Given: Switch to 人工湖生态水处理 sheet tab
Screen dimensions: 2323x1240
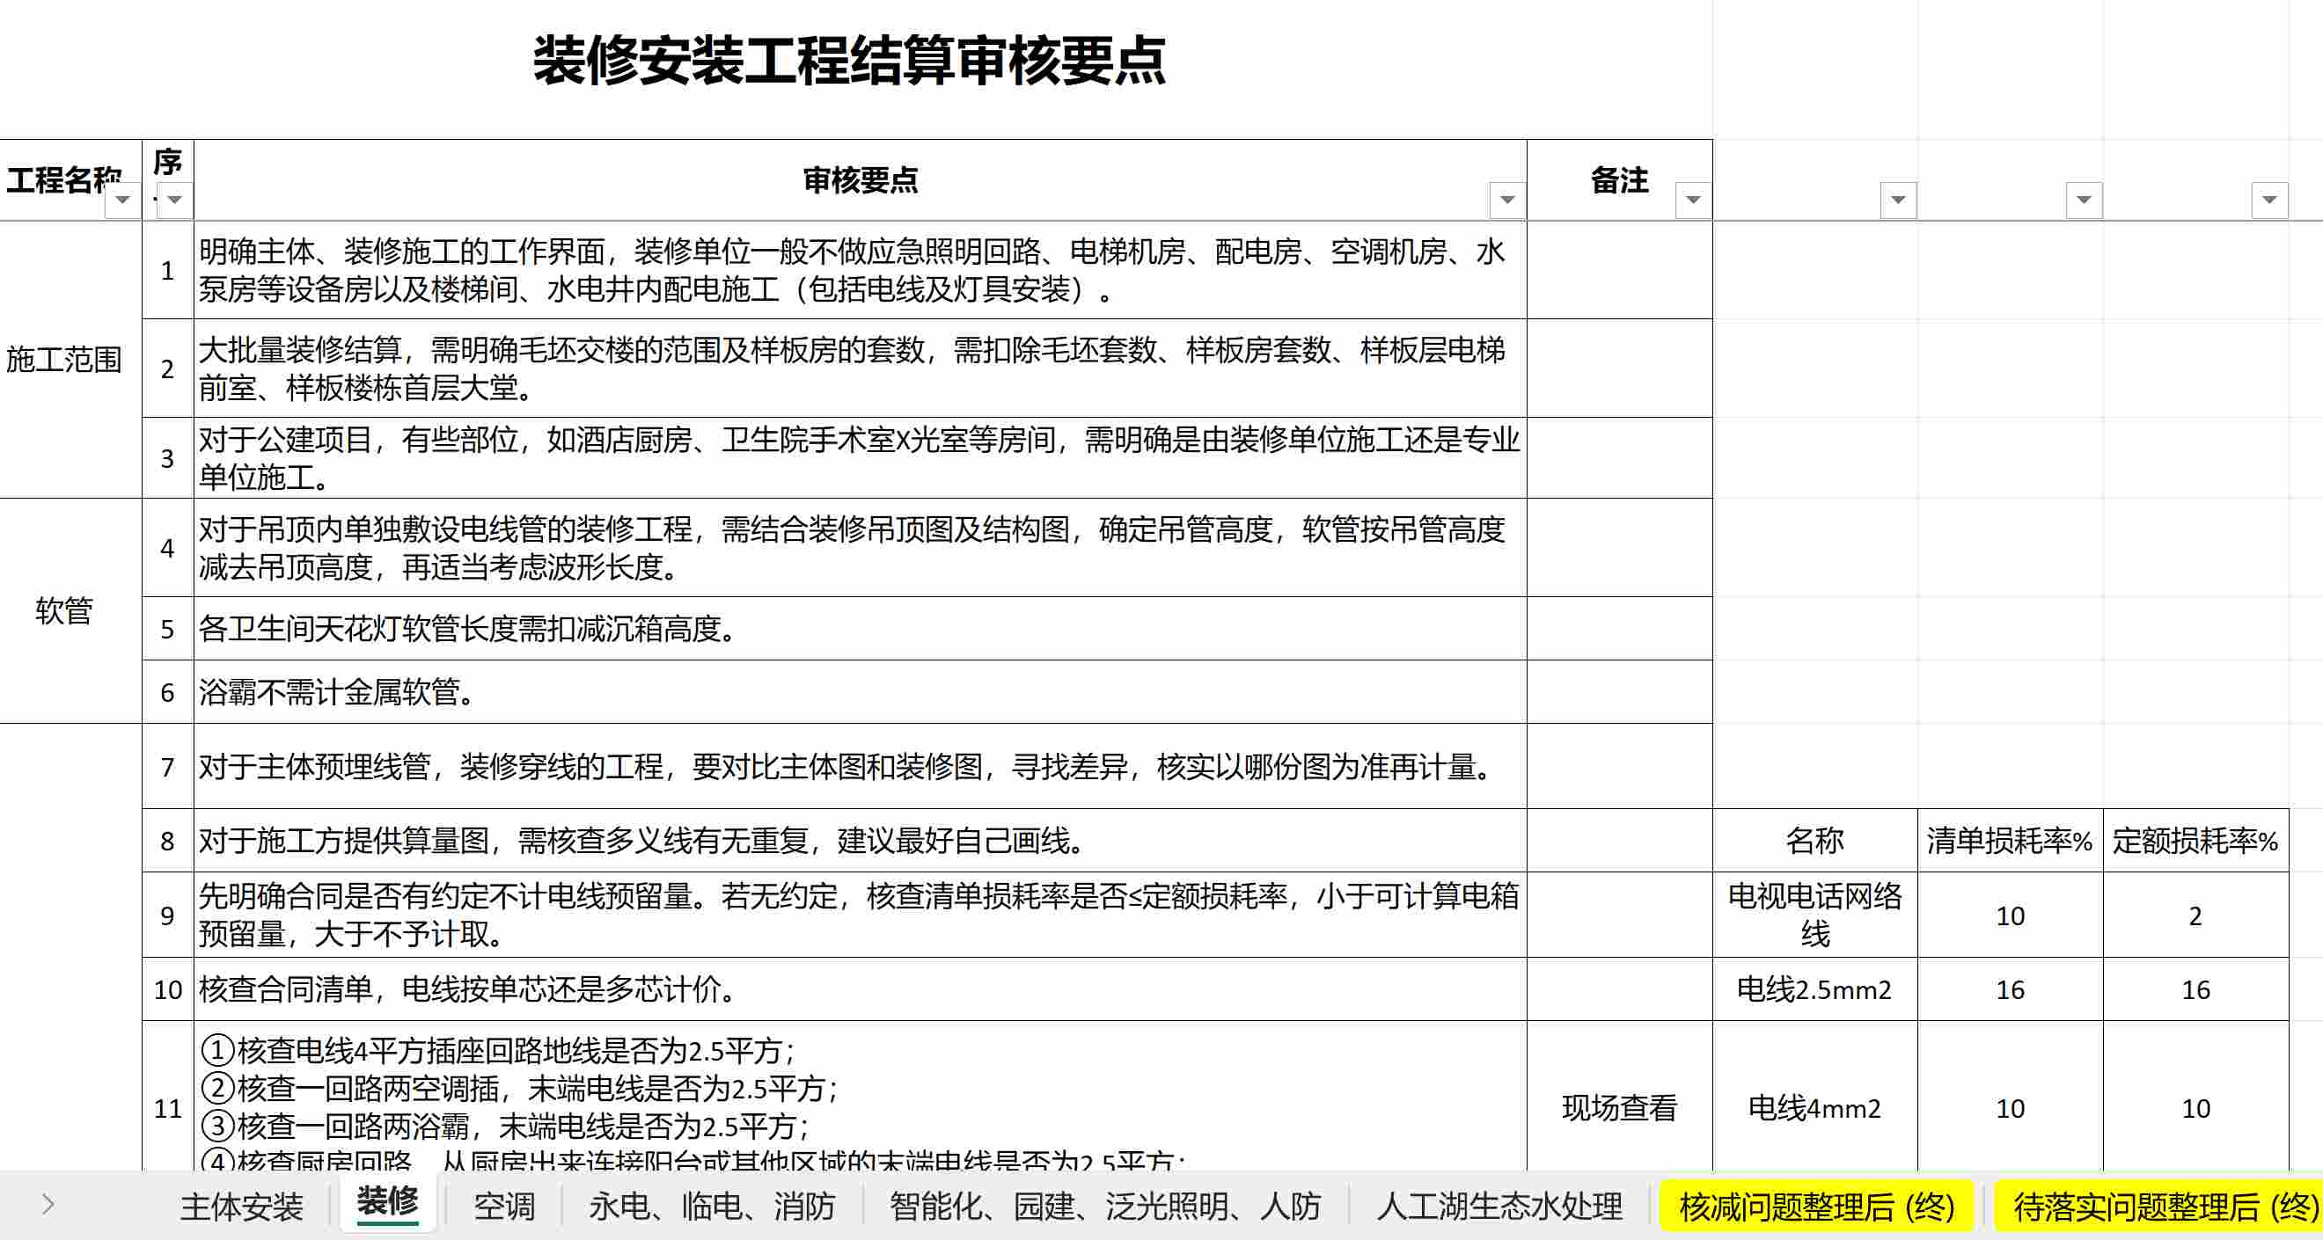Looking at the screenshot, I should pos(1499,1207).
